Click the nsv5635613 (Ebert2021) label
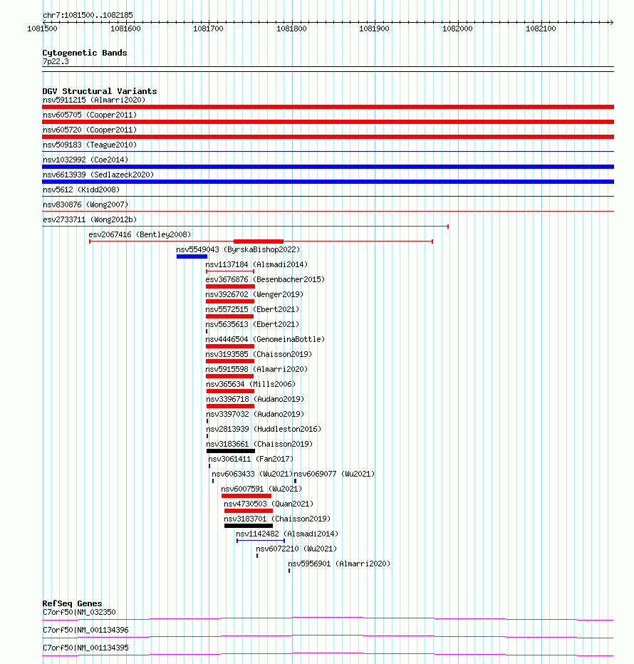 click(x=252, y=324)
